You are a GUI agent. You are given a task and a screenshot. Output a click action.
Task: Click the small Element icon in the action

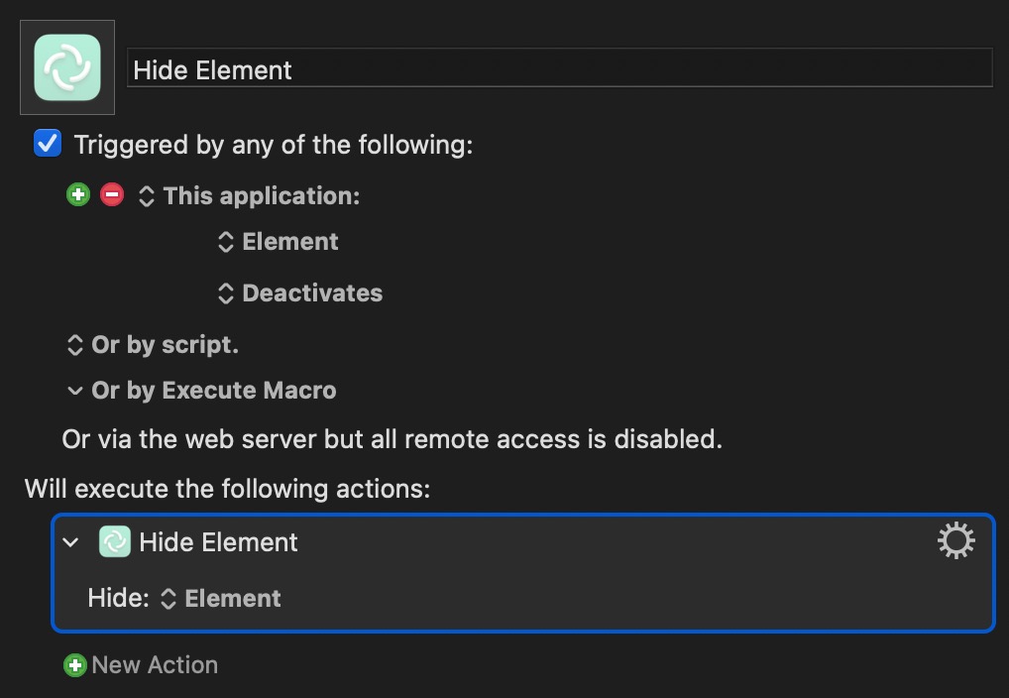coord(115,542)
